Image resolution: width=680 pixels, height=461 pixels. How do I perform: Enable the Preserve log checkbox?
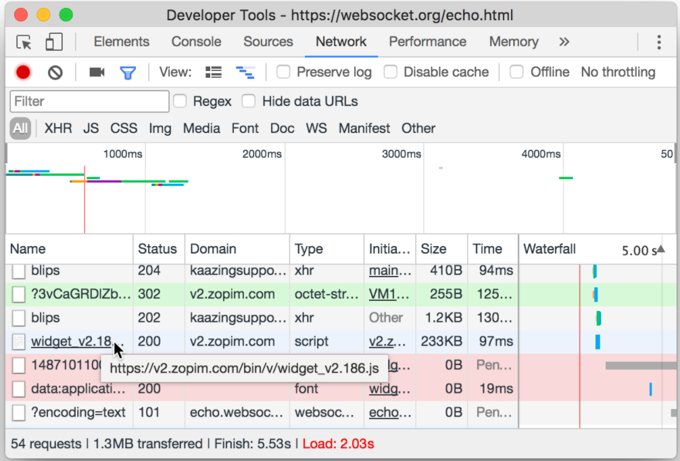283,72
